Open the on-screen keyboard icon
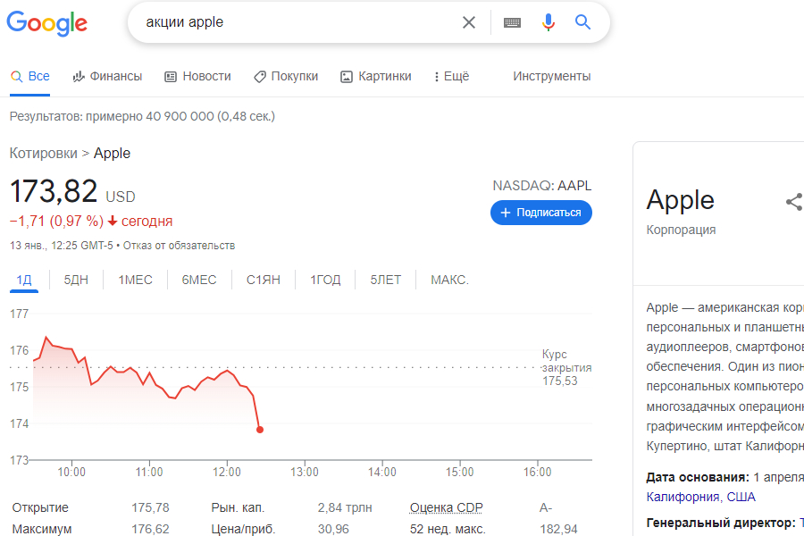This screenshot has width=804, height=536. pos(512,22)
